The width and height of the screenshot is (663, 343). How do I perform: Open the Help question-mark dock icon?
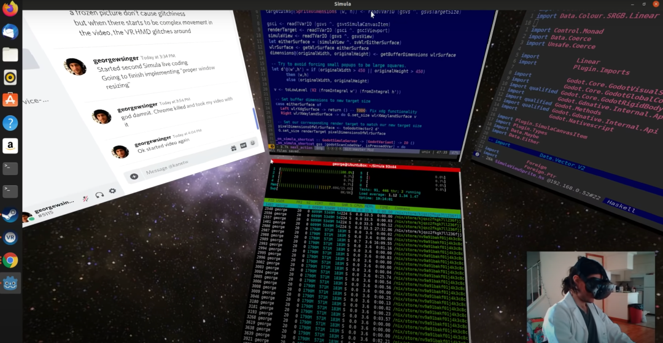click(x=10, y=123)
